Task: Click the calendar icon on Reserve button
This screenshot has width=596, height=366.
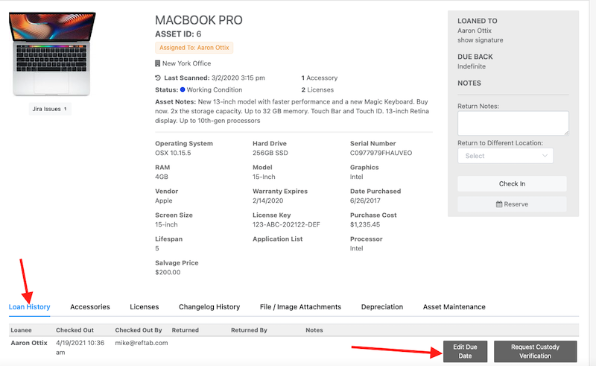Action: click(x=499, y=204)
